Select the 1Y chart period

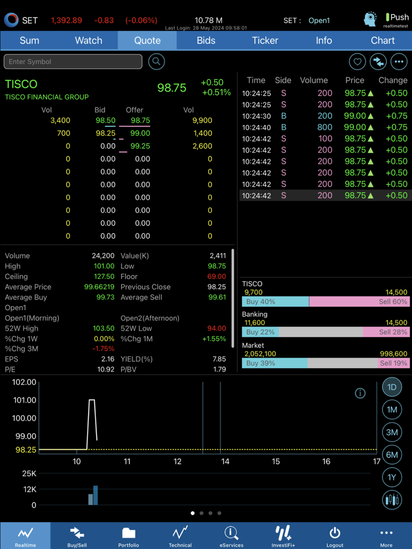pyautogui.click(x=392, y=477)
